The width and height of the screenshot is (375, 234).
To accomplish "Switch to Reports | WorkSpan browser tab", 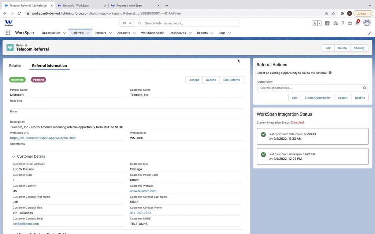I will (x=135, y=5).
